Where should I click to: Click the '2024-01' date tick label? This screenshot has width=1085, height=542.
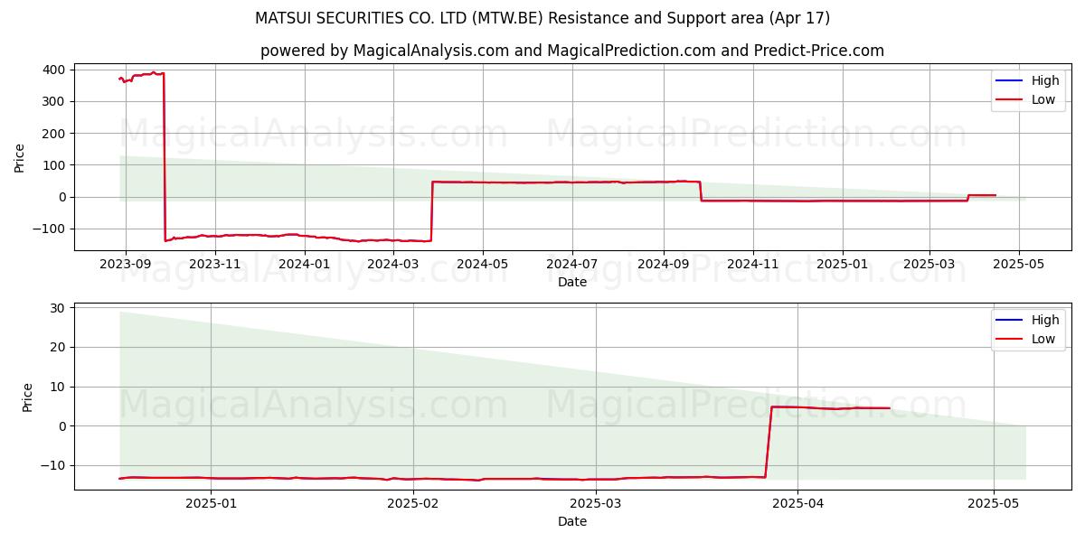pos(305,264)
